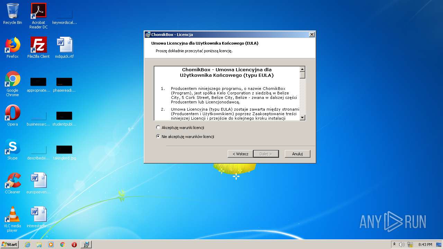Close the ChomikBox Licencja dialog
Viewport: 443px width, 249px height.
pyautogui.click(x=311, y=35)
